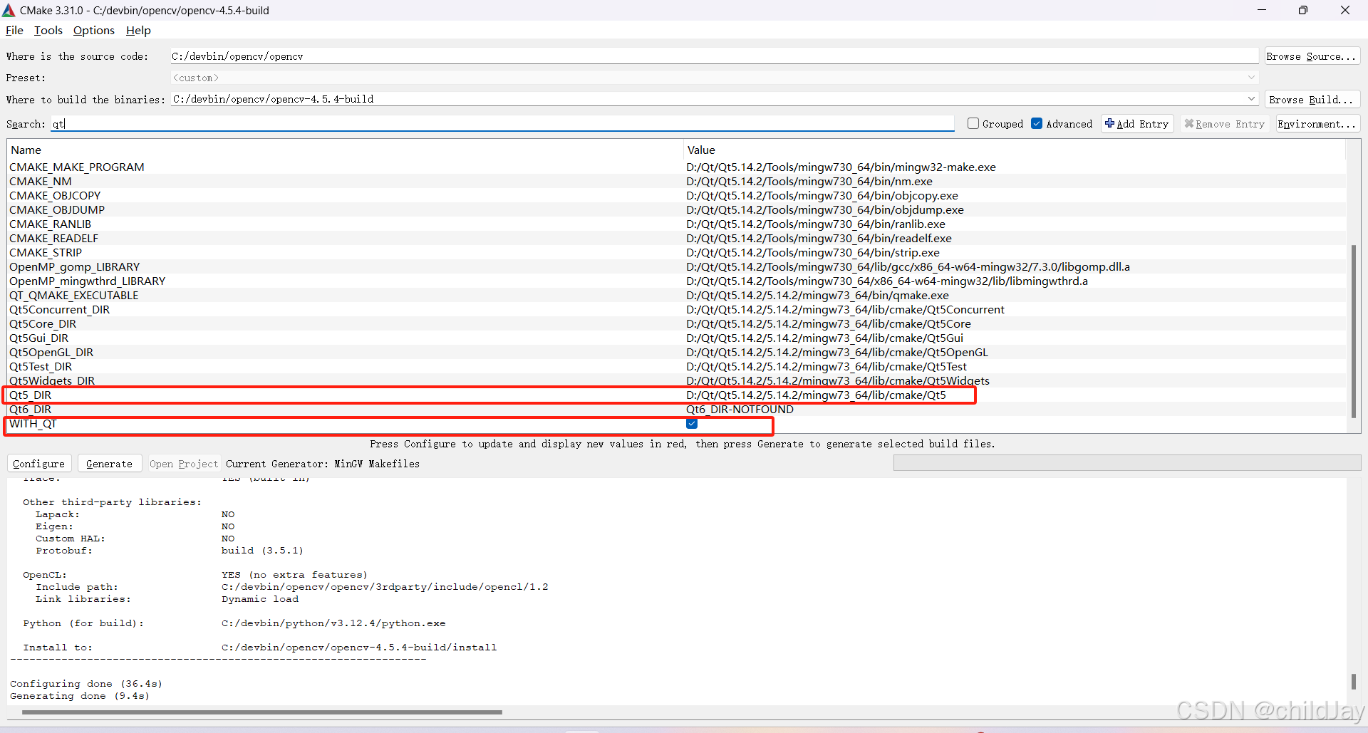The height and width of the screenshot is (733, 1368).
Task: Select the Qt5Gui_DIR entry
Action: (39, 338)
